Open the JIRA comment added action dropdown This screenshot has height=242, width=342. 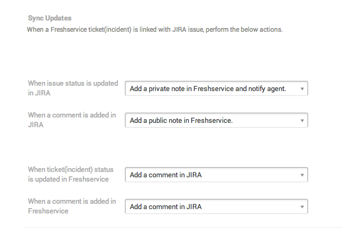(x=216, y=120)
